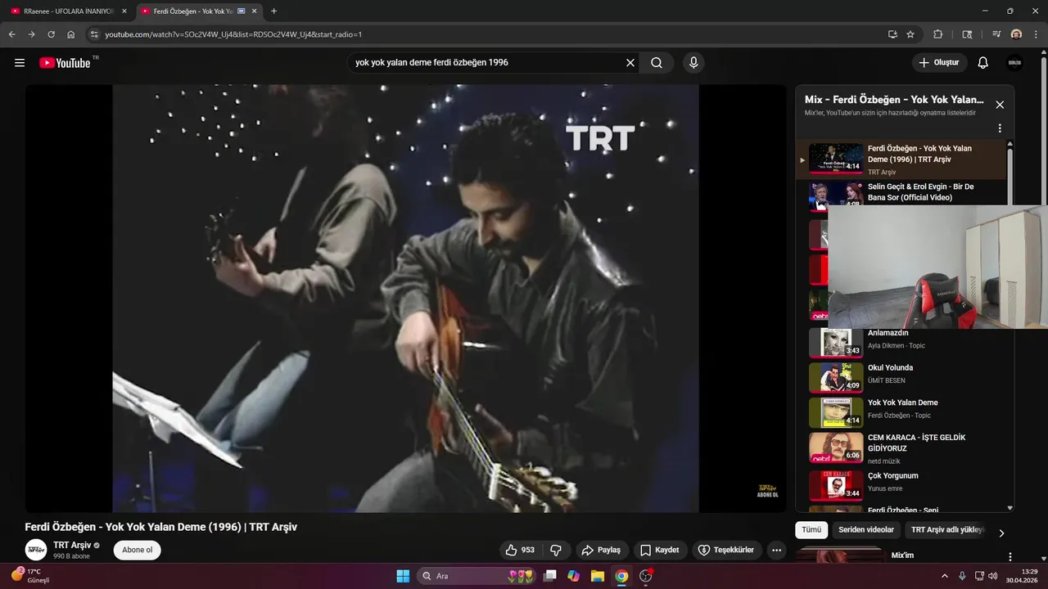Screen dimensions: 1048x589
Task: Share the video with Paylaş
Action: pyautogui.click(x=602, y=550)
